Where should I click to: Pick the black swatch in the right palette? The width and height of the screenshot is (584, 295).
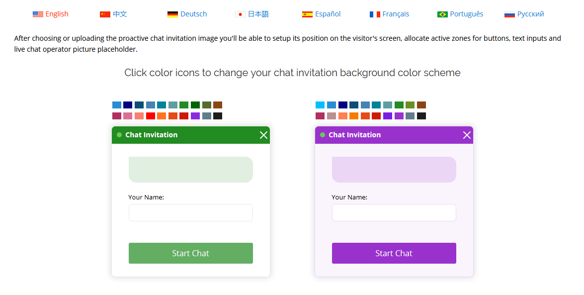pyautogui.click(x=421, y=116)
